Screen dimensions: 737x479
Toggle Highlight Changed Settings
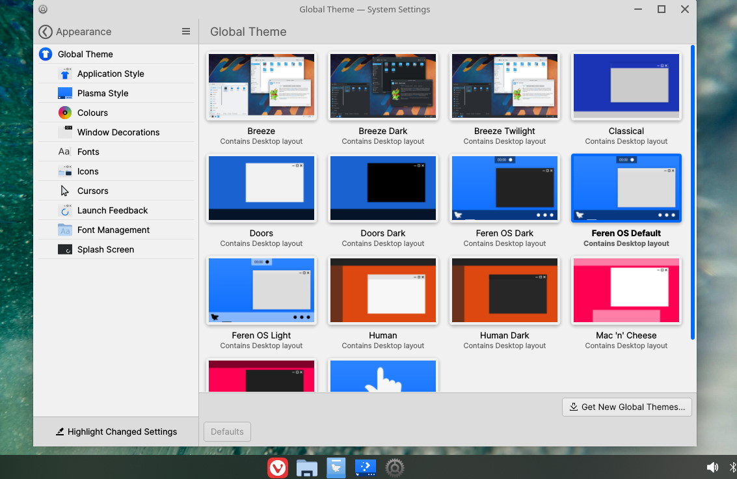point(116,431)
